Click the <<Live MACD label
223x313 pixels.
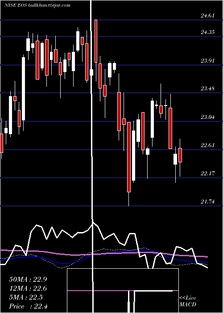(x=188, y=301)
